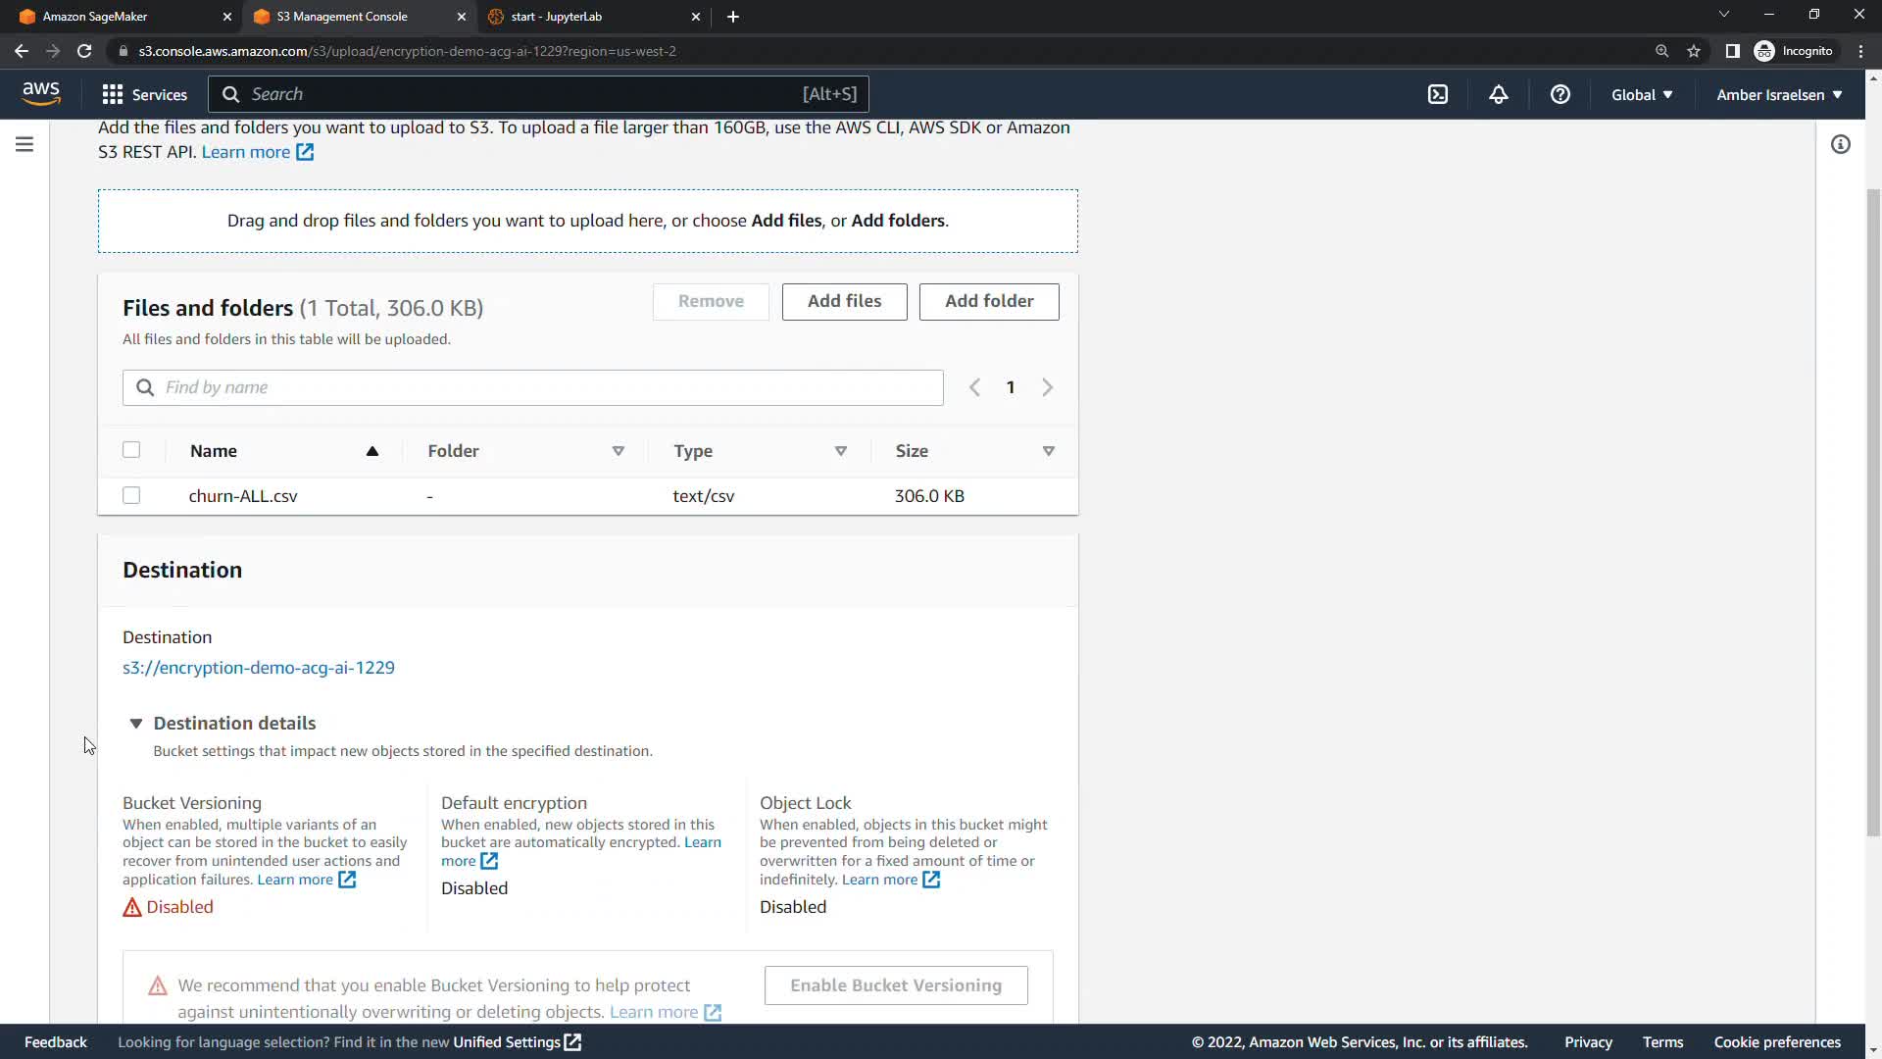Open the notifications bell icon
Image resolution: width=1882 pixels, height=1059 pixels.
(x=1498, y=94)
